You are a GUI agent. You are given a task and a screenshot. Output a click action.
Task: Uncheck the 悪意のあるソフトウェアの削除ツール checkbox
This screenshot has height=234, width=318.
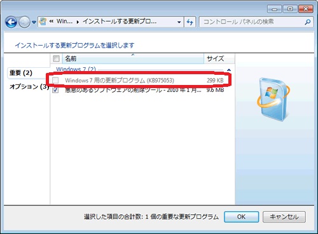55,90
